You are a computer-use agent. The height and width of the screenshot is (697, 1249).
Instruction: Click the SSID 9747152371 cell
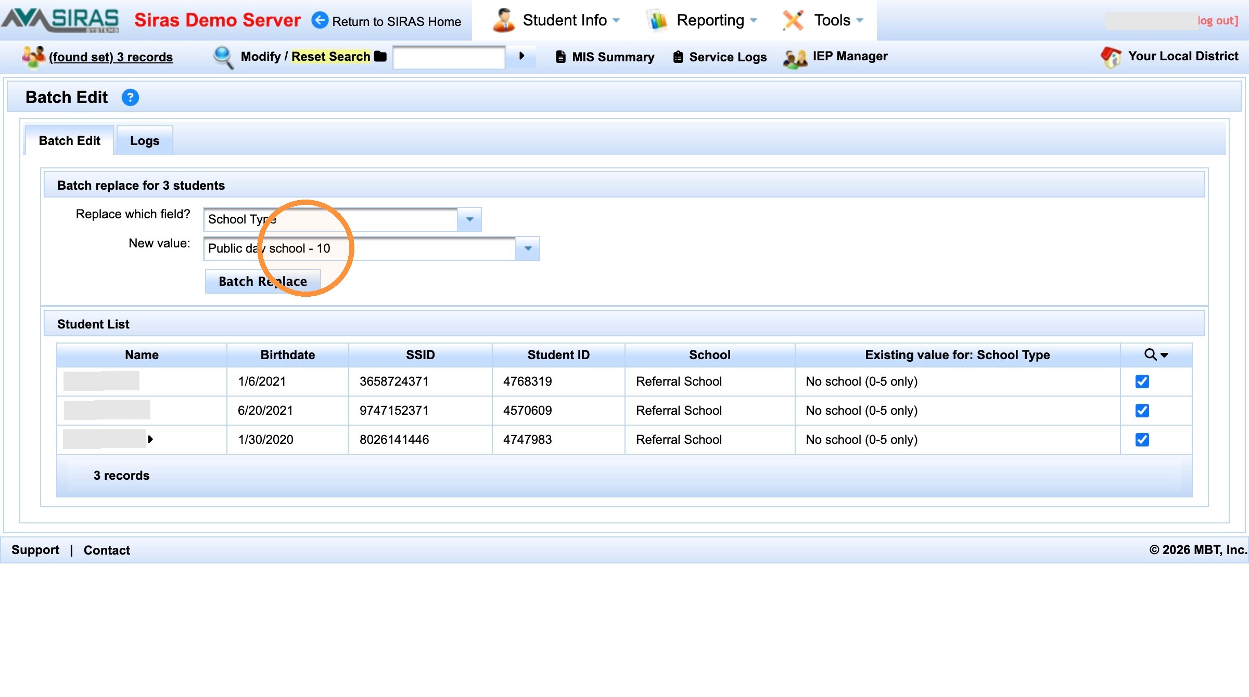coord(420,411)
